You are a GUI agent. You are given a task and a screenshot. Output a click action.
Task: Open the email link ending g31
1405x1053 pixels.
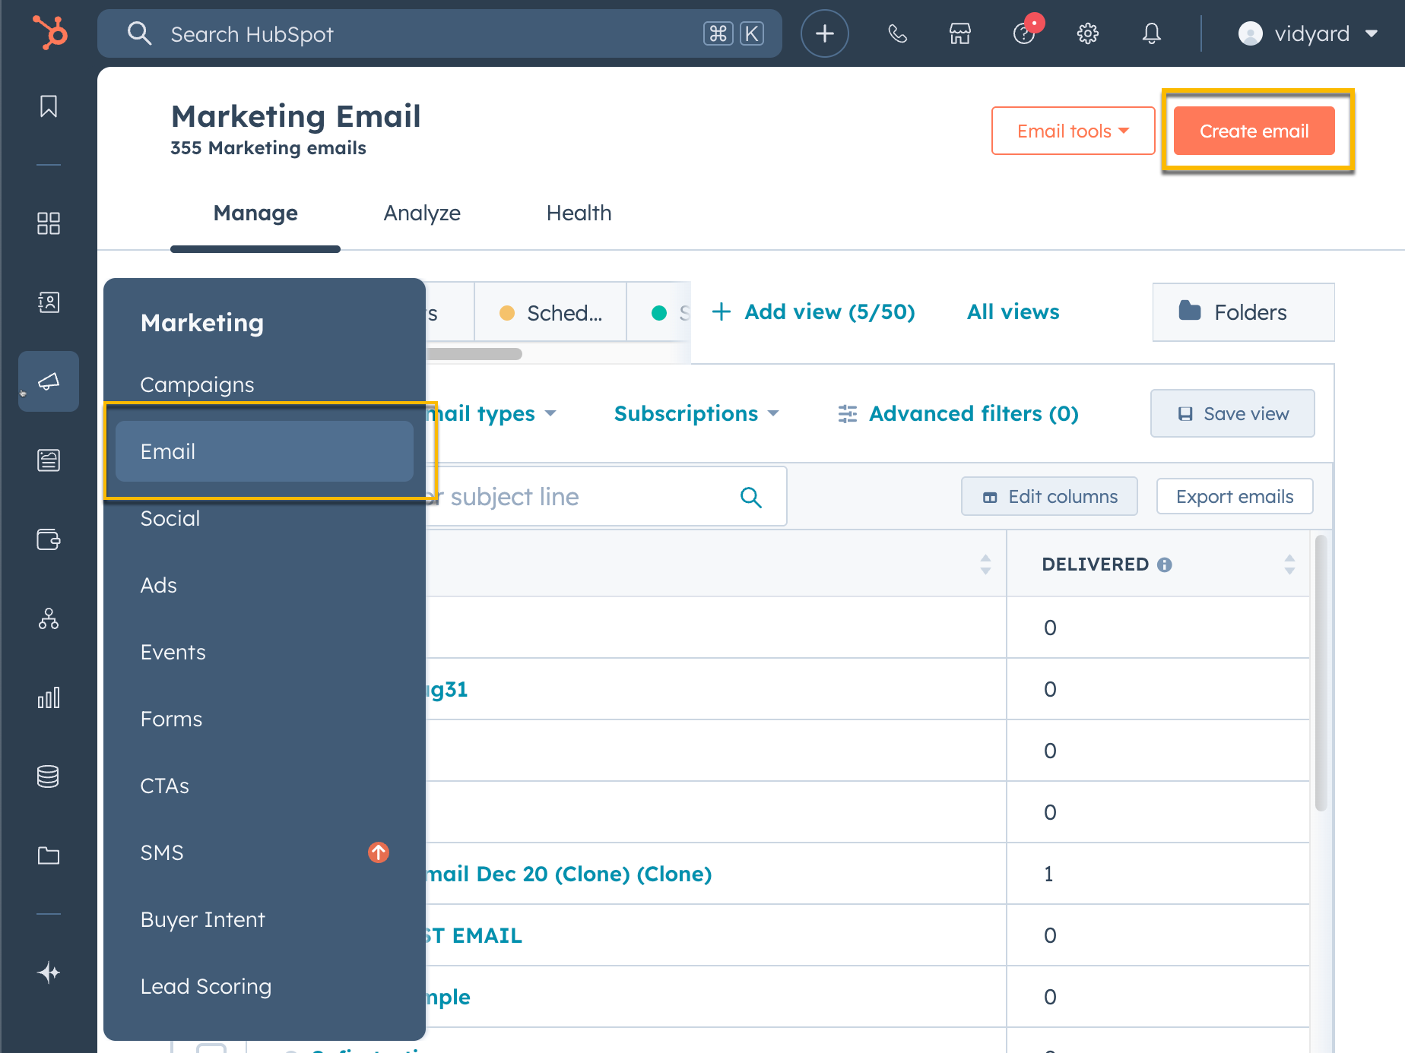(x=448, y=689)
